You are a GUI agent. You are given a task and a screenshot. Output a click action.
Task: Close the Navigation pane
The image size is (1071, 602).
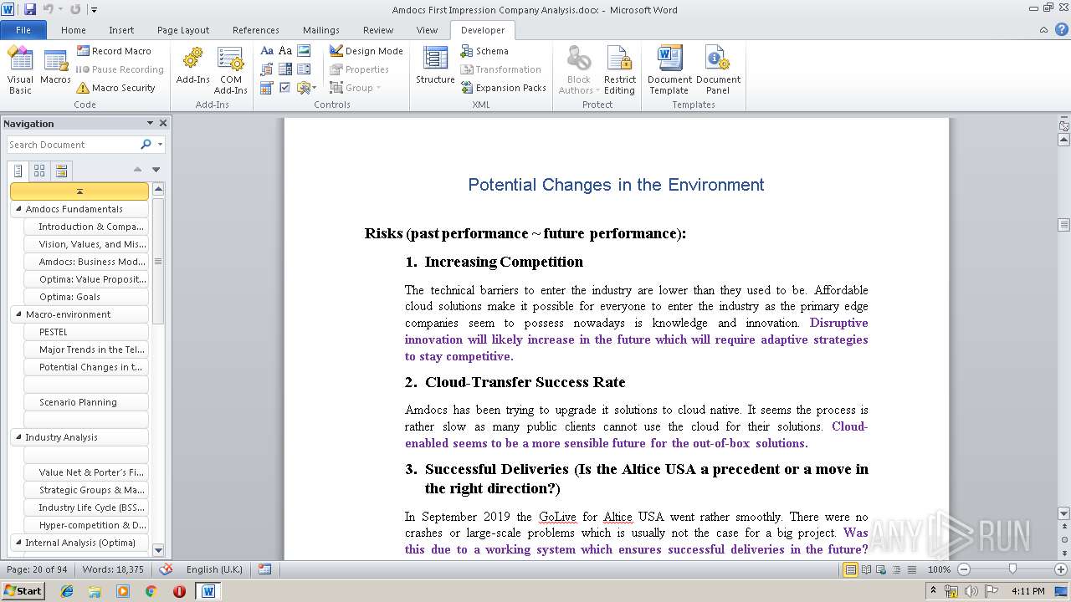point(163,123)
